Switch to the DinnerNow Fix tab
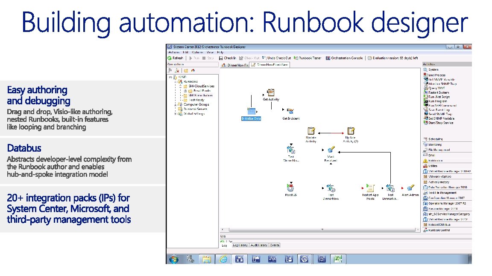Screen dimensions: 492x276 235,65
